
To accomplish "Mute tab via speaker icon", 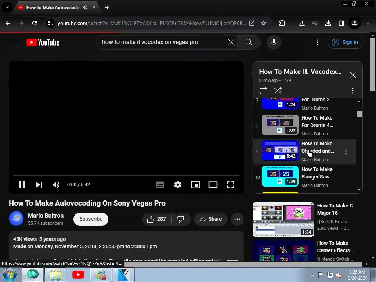I will pyautogui.click(x=85, y=7).
